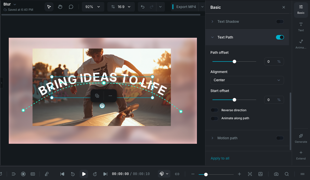Switch to the Animation tab
310x180 pixels.
[x=301, y=44]
